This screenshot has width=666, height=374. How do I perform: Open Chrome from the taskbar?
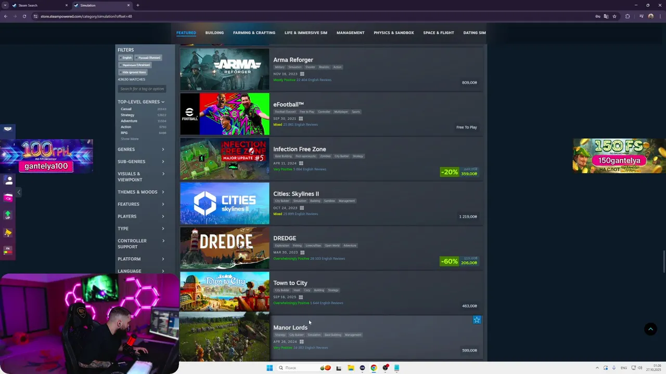(x=374, y=368)
